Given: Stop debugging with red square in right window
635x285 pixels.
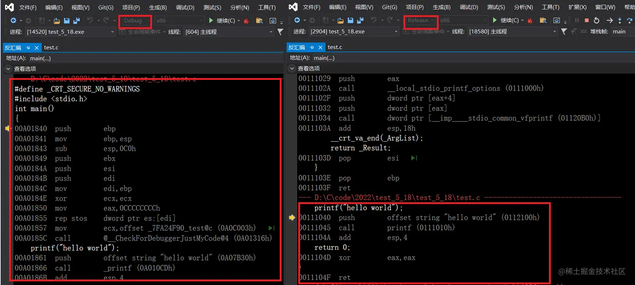Looking at the screenshot, I should [587, 20].
